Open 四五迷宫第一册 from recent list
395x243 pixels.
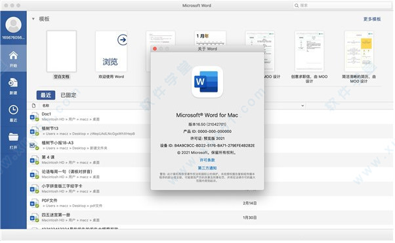(x=56, y=215)
